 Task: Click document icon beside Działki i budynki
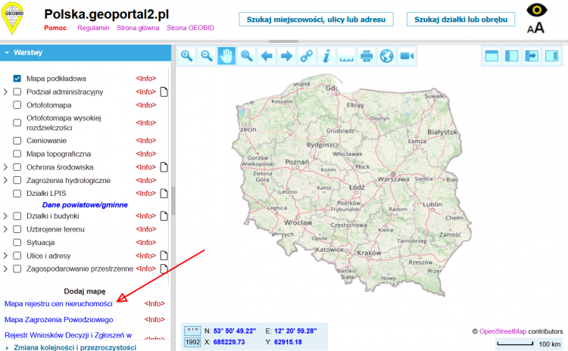(x=164, y=216)
